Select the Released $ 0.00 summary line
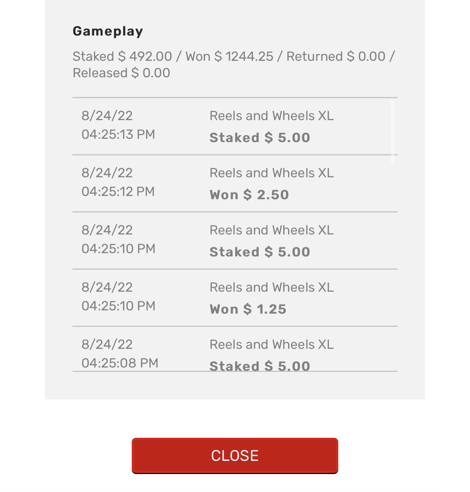 pos(122,73)
